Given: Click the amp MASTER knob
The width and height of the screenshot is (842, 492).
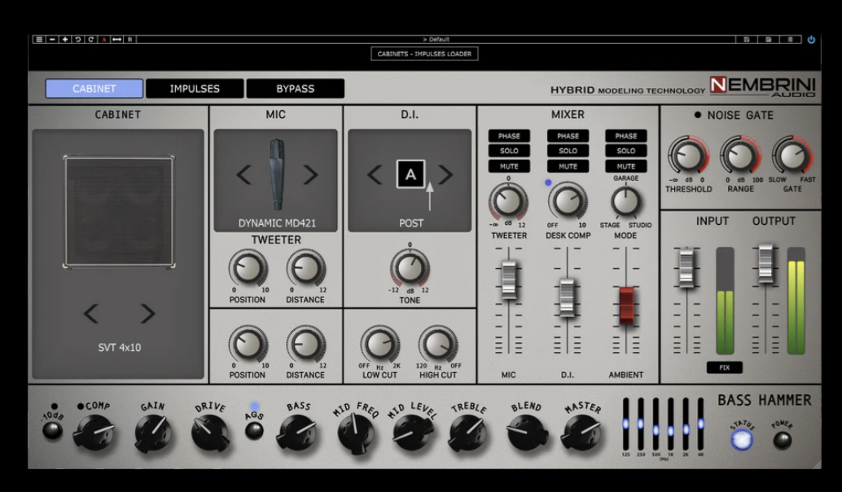Looking at the screenshot, I should coord(581,433).
